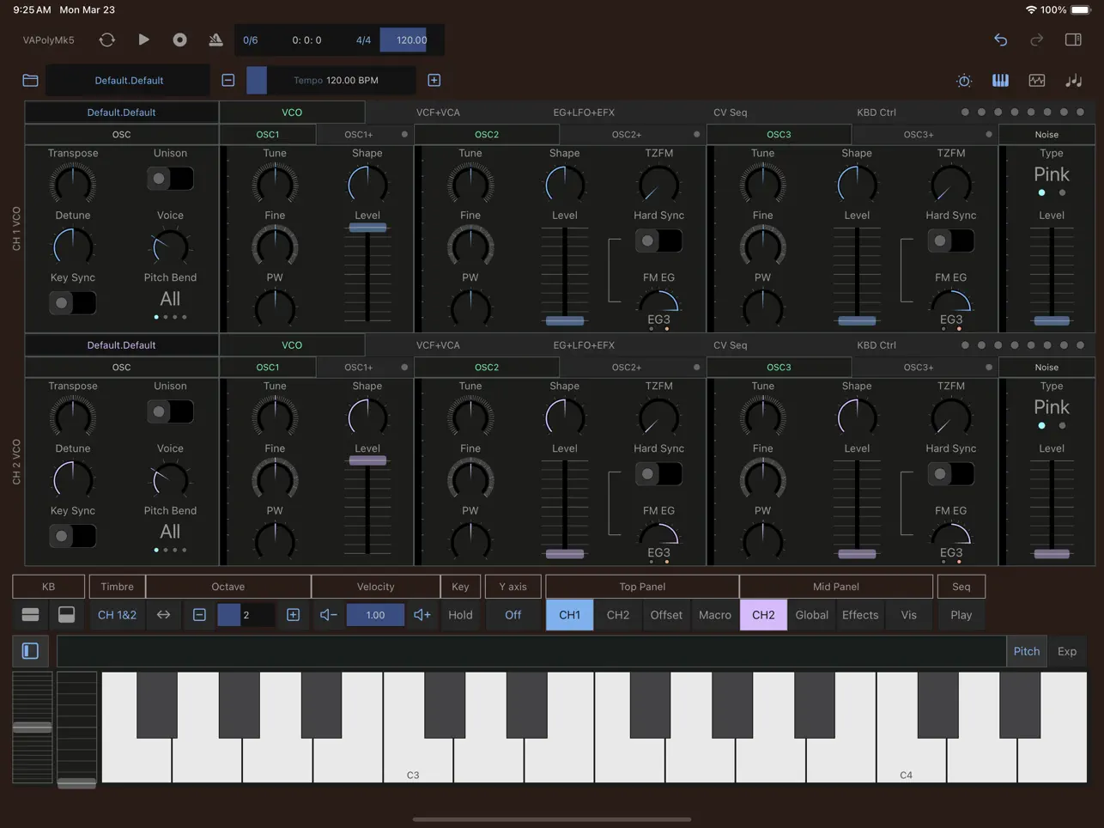Screen dimensions: 1104x828
Task: Show Global in the Mid Panel
Action: point(812,615)
